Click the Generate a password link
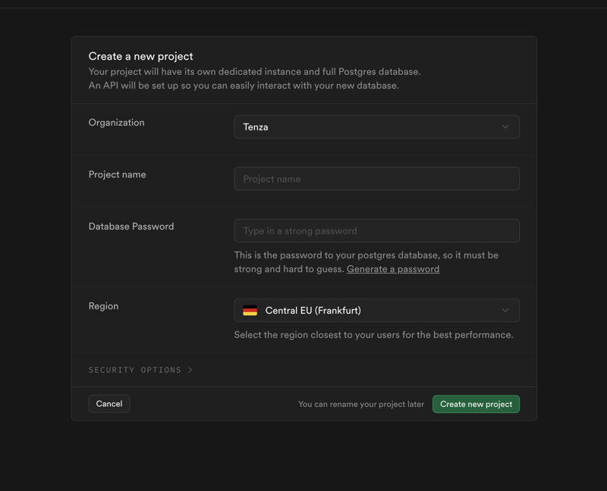This screenshot has height=491, width=607. pos(393,269)
